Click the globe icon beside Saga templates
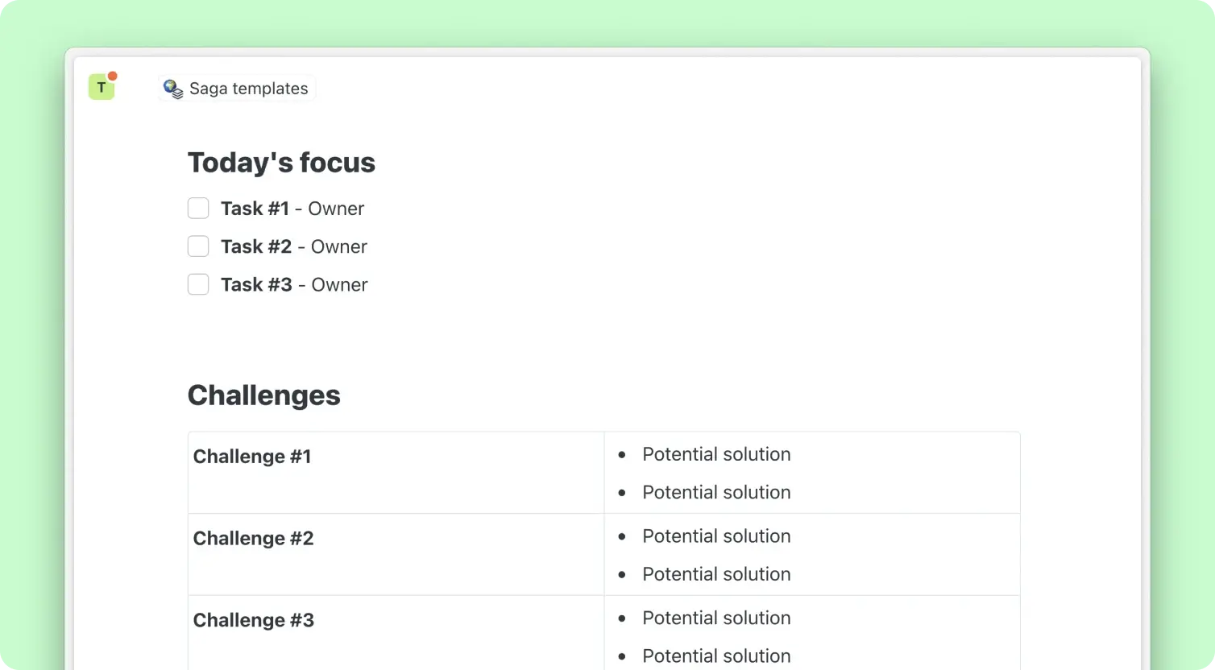Screen dimensions: 1215x670 tap(173, 89)
